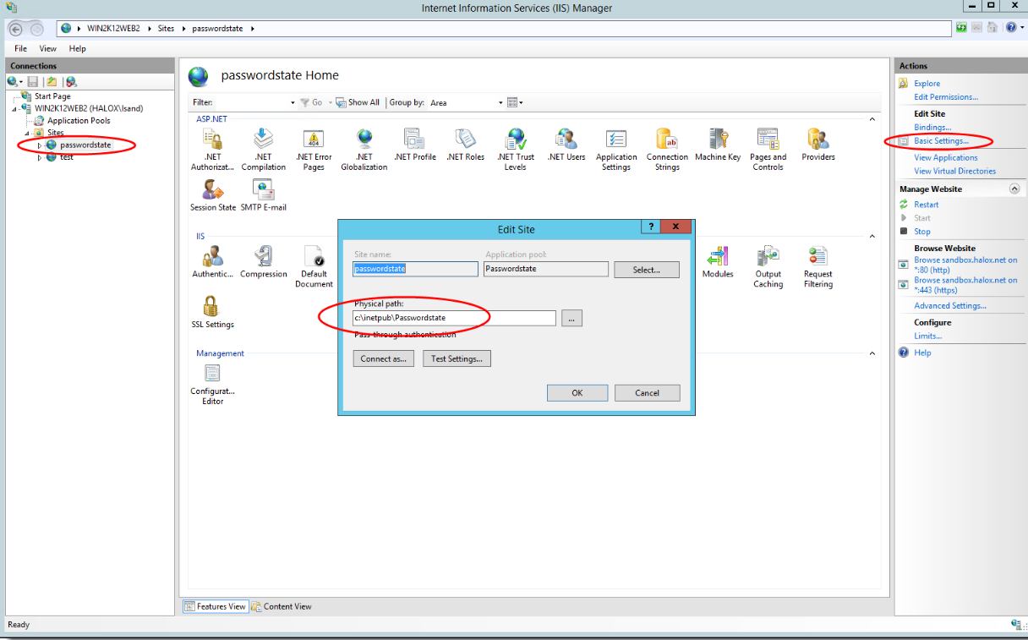Open the Connection Strings feature

tap(667, 150)
